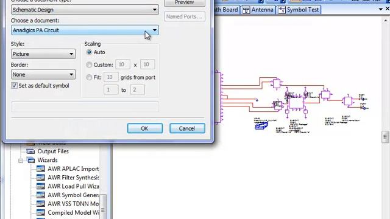The height and width of the screenshot is (219, 390).
Task: Open the window list arrow beside the tabs
Action: 380,10
